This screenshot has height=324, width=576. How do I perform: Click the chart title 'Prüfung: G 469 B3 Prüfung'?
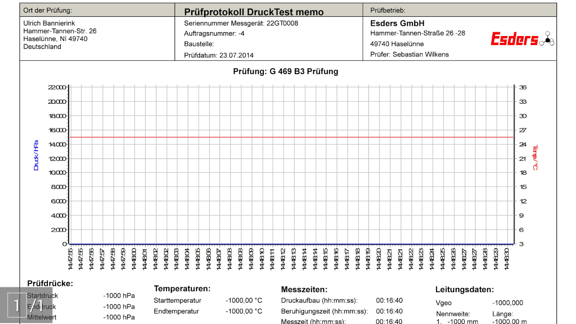point(286,72)
